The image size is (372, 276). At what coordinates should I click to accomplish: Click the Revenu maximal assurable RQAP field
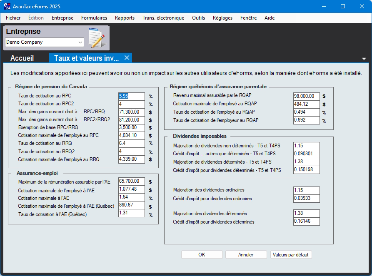(x=306, y=96)
